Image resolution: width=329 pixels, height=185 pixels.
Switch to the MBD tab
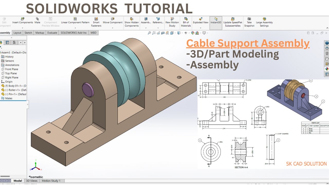click(x=93, y=33)
